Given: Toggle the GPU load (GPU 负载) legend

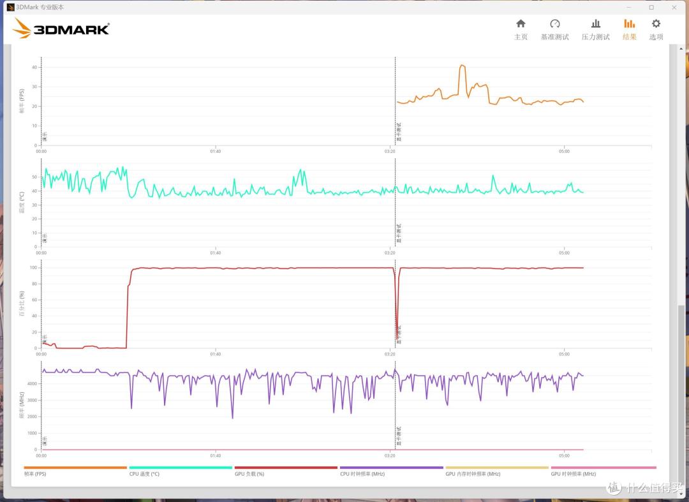Looking at the screenshot, I should coord(249,474).
